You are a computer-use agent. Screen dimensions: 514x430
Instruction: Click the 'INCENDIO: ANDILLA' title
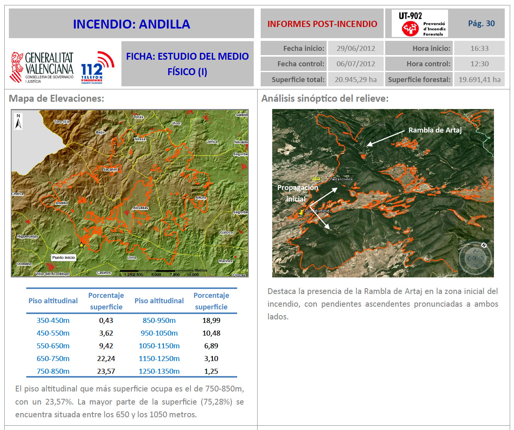click(131, 24)
